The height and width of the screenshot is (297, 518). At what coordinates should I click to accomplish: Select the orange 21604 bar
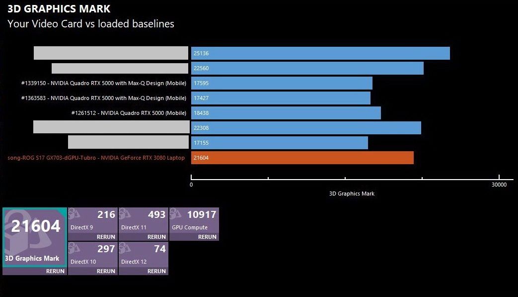tap(302, 158)
